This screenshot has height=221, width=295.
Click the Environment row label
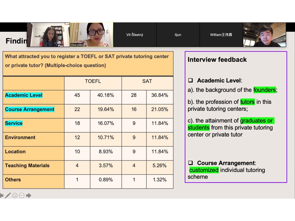(x=20, y=138)
